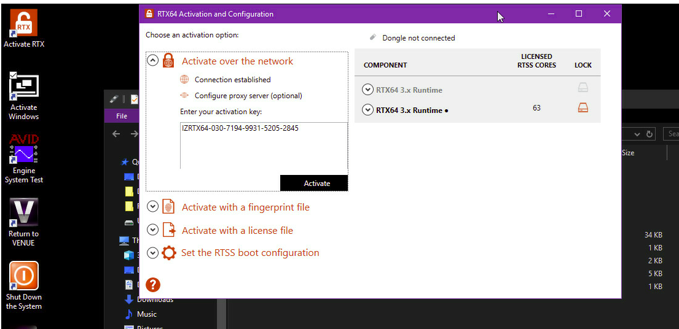Click the Activate button

[x=314, y=183]
